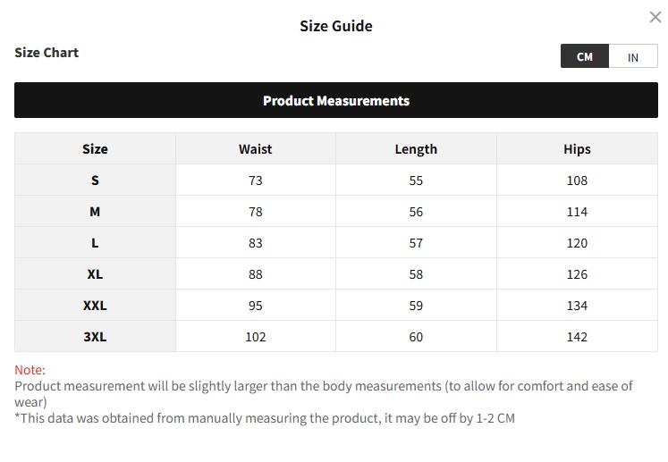Select the M size row label
The image size is (668, 462).
[95, 211]
